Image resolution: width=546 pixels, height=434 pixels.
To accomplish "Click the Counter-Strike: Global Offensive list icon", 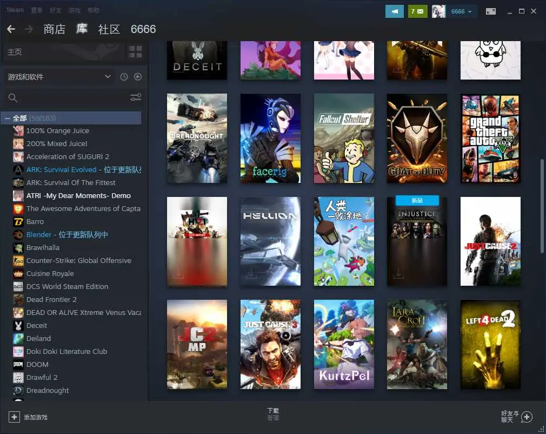I will coord(18,260).
